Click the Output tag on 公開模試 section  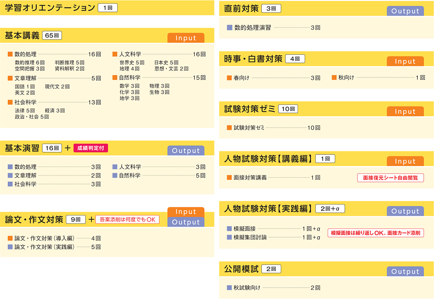coord(405,271)
